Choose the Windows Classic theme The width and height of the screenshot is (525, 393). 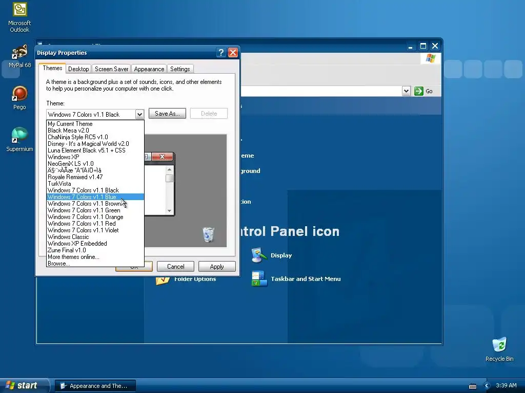(95, 237)
